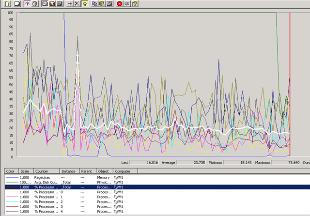Delete selected counter with the X icon

77,4
